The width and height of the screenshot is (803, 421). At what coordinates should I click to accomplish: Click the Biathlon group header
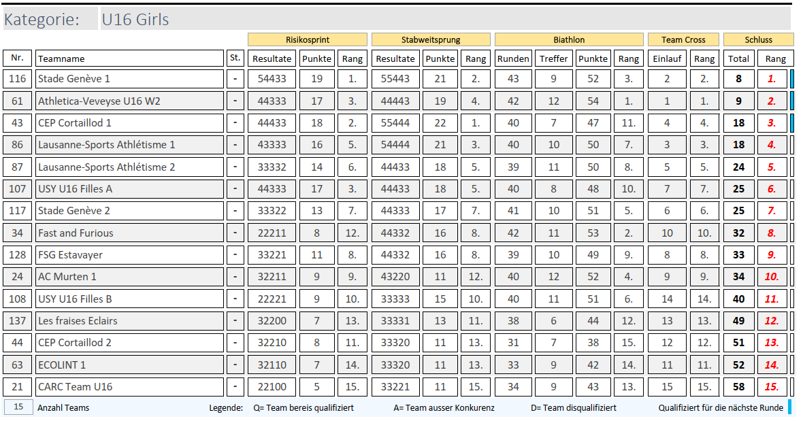[x=568, y=39]
